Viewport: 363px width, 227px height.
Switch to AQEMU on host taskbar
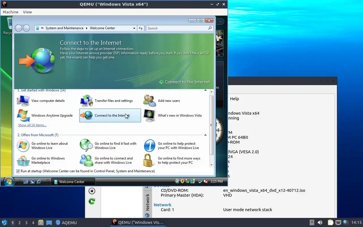point(66,222)
